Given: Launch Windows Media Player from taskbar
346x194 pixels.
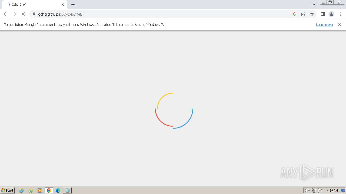Looking at the screenshot, I should (x=40, y=190).
